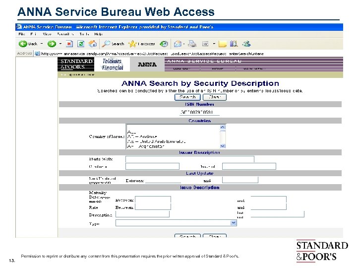Open the Favorites star in toolbar
Image resolution: width=357 pixels, height=268 pixels.
[x=132, y=44]
